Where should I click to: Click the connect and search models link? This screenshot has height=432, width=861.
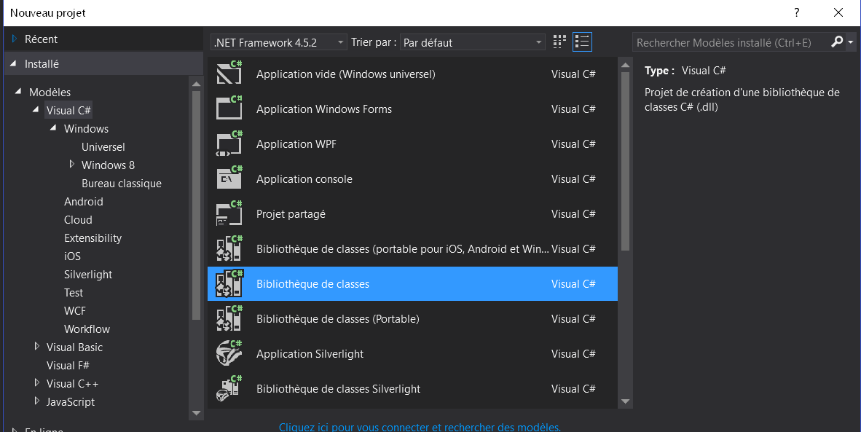[420, 426]
